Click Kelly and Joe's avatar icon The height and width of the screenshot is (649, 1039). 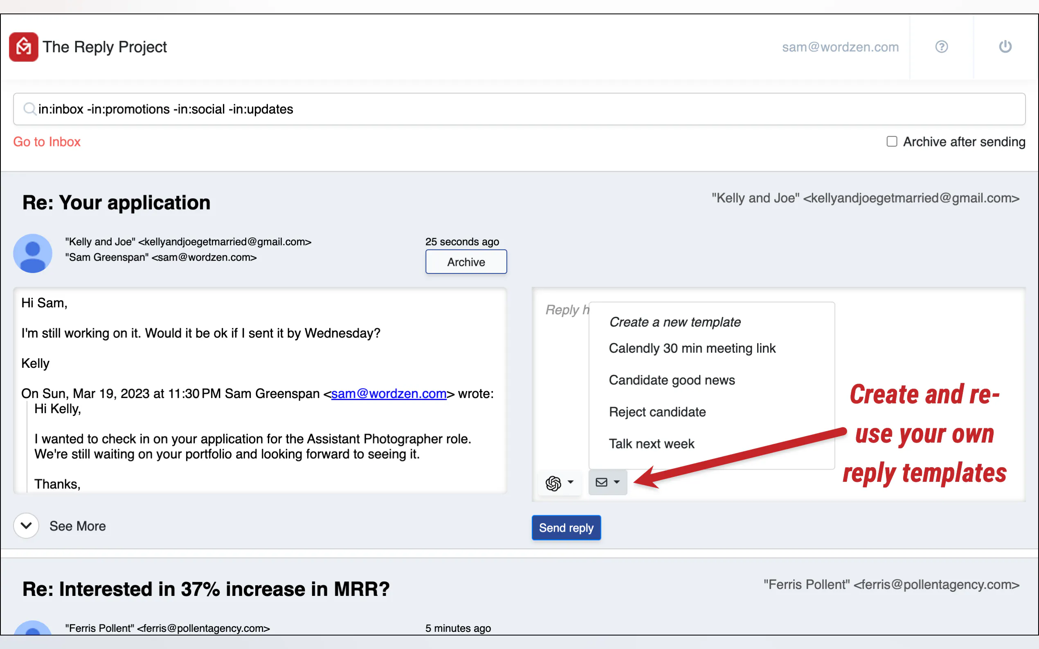33,253
